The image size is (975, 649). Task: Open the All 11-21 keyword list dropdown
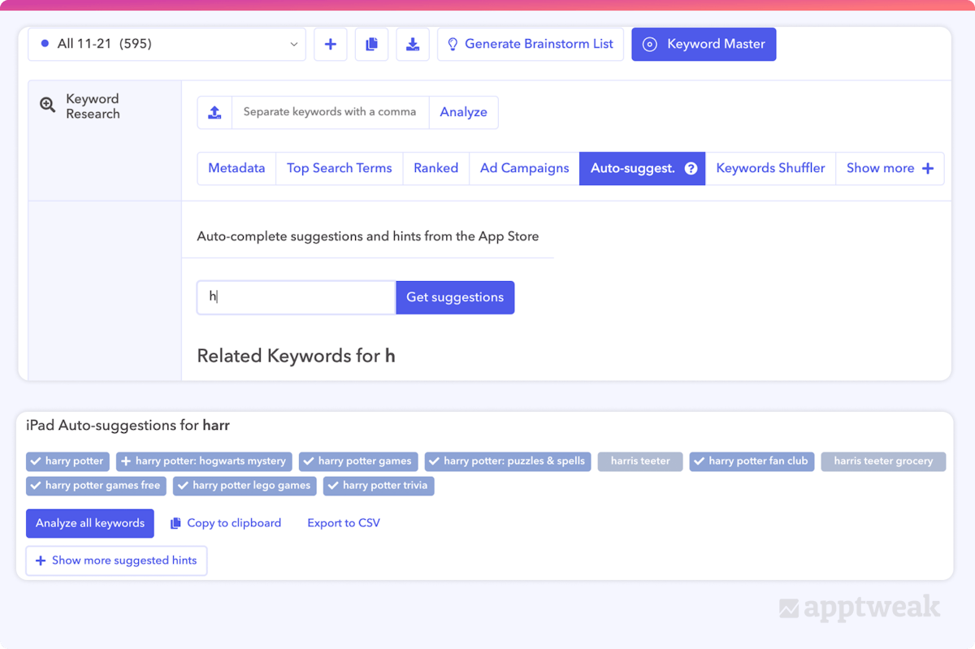167,45
